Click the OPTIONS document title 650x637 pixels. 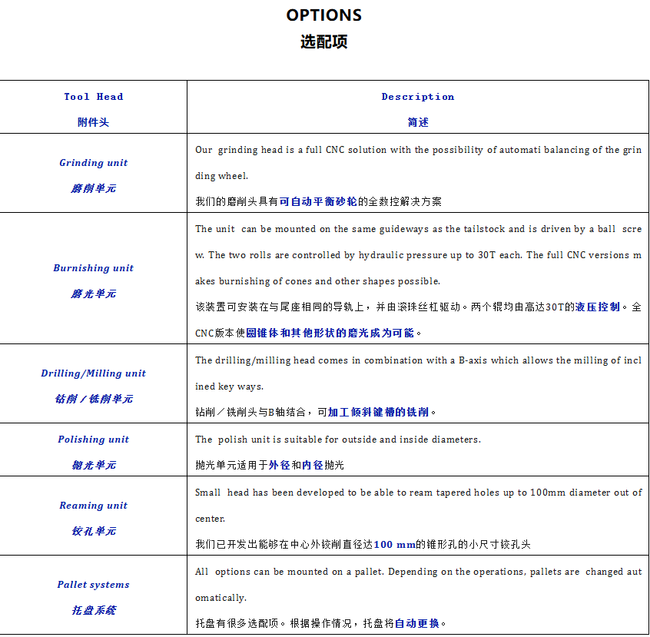(x=323, y=15)
